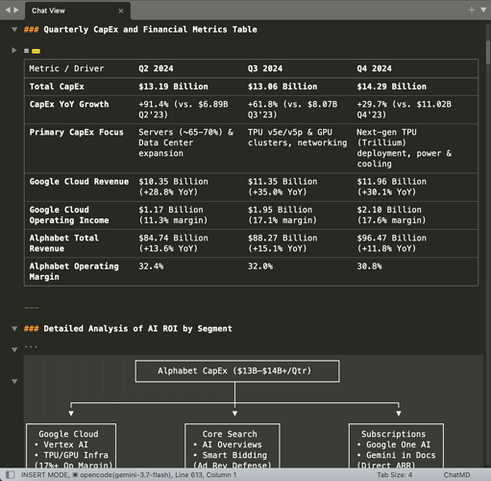Click the '$14.29 Billion' cell

[x=392, y=87]
